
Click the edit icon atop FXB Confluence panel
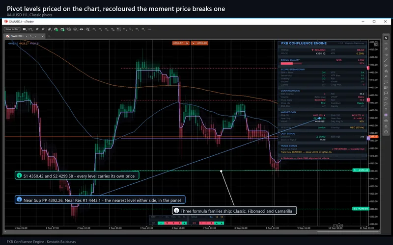point(376,44)
